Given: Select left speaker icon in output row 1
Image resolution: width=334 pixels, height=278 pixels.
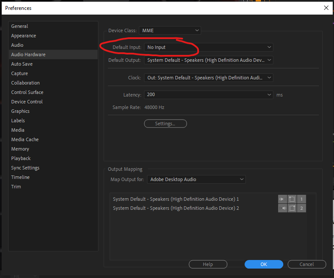Looking at the screenshot, I should [x=282, y=199].
